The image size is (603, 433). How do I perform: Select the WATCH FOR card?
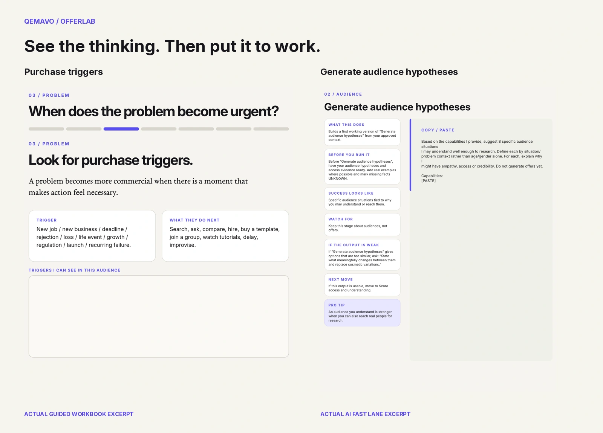362,225
